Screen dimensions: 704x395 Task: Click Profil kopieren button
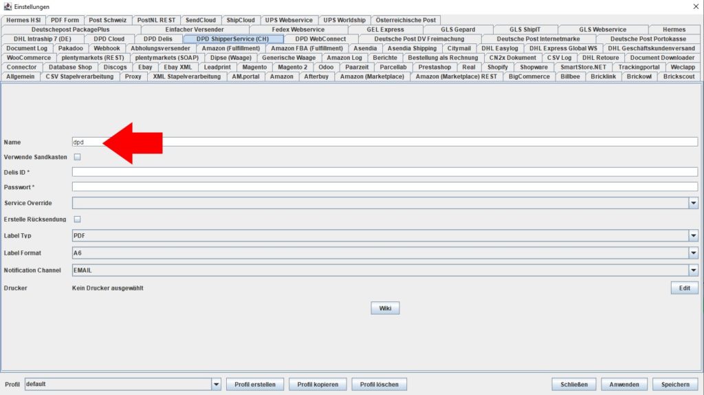pos(318,384)
